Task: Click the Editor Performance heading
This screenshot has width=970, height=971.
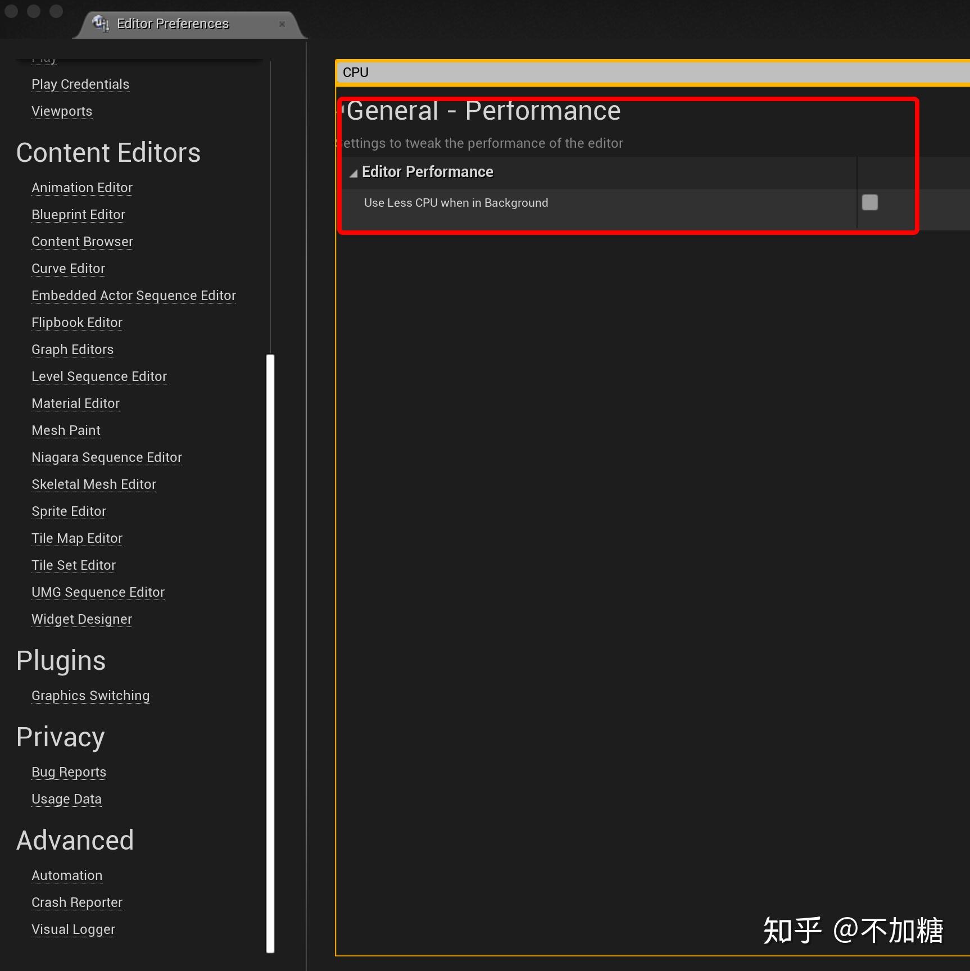Action: click(x=427, y=172)
